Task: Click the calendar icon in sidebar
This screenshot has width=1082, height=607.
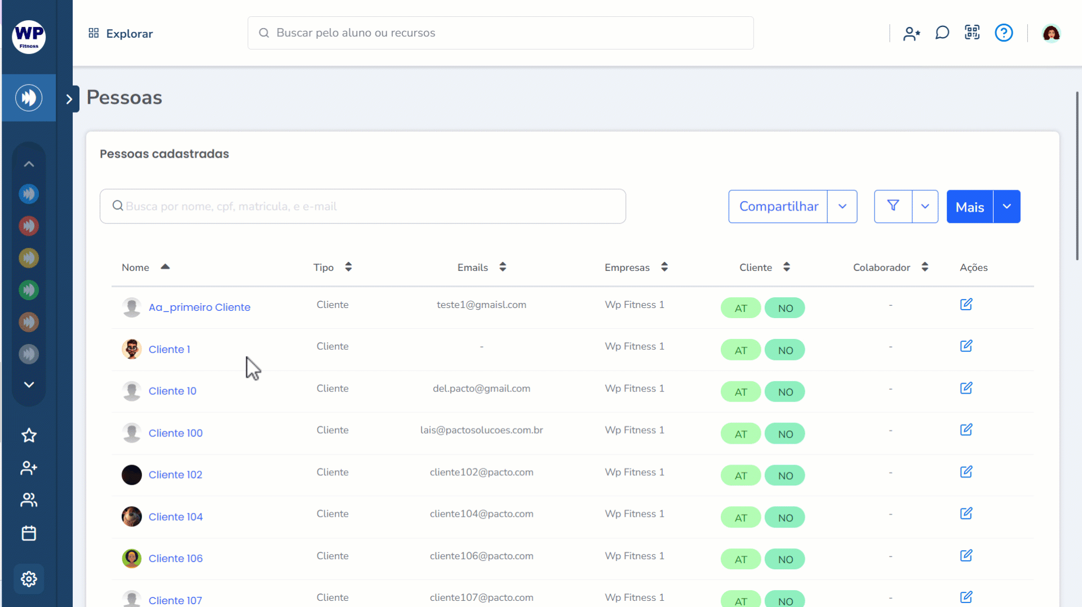Action: pyautogui.click(x=29, y=533)
